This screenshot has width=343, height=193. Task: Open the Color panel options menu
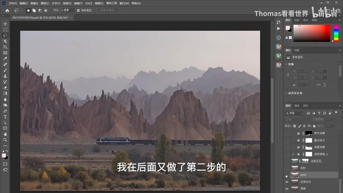340,20
